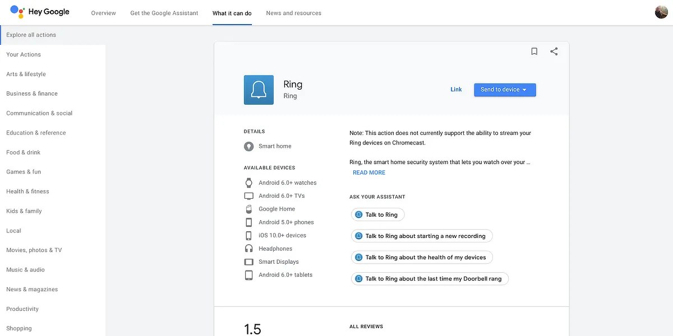Open the profile avatar menu

click(661, 11)
